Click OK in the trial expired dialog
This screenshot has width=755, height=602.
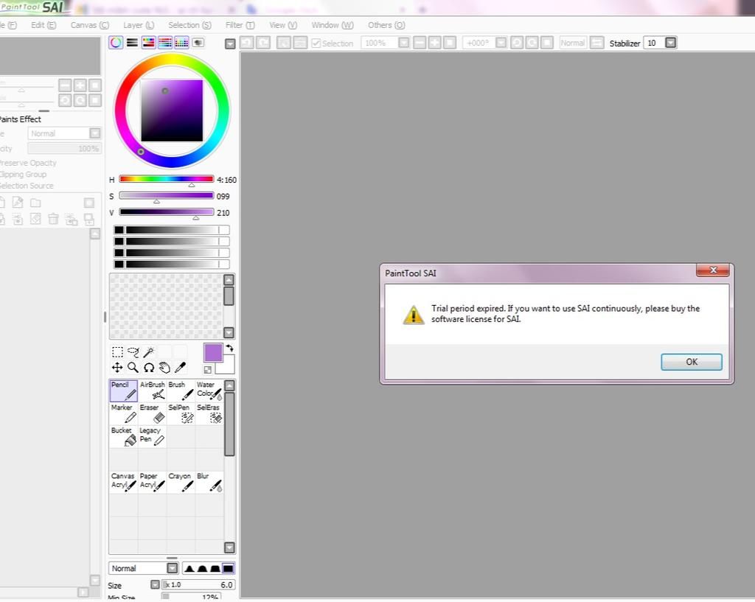[x=692, y=362]
